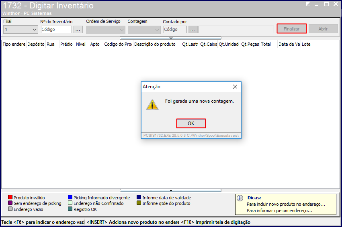Viewport: 342px width, 227px height.
Task: Focus the Nº do Inventário code field
Action: coord(56,29)
